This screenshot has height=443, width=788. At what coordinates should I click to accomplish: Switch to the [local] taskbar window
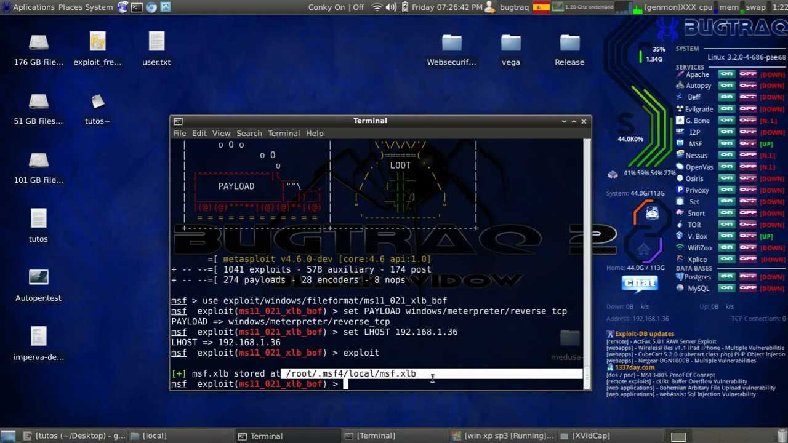pyautogui.click(x=182, y=436)
